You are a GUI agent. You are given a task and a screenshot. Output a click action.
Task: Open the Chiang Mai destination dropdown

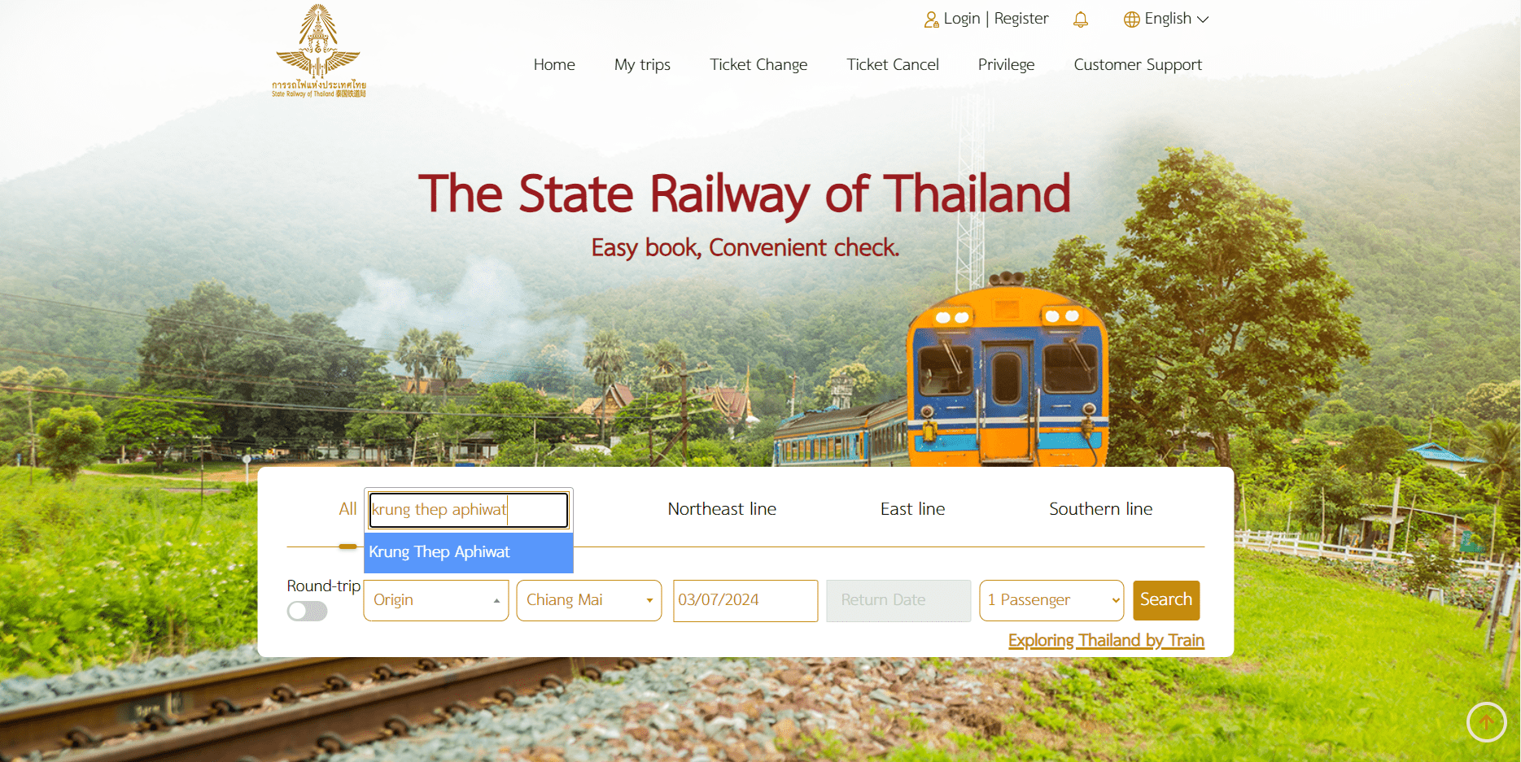click(589, 600)
